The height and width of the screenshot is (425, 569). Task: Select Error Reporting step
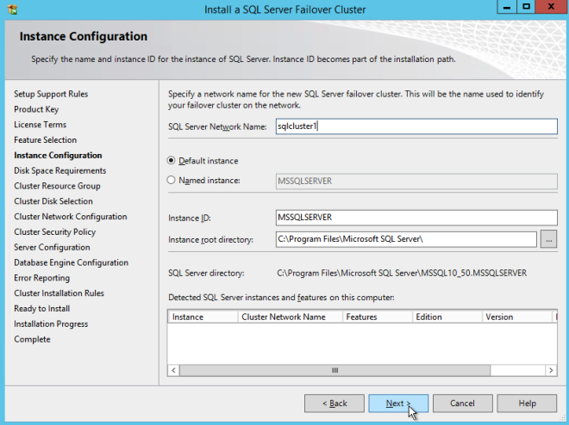[x=41, y=278]
